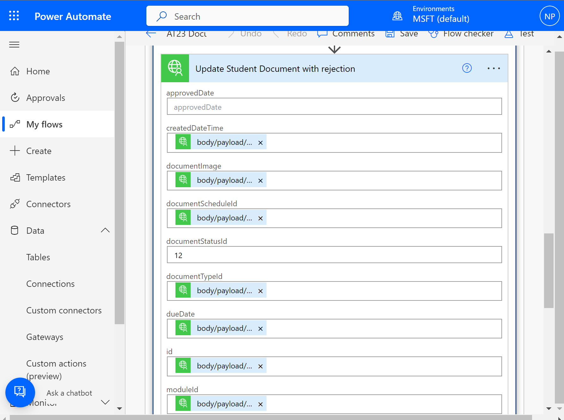Click the Update Student Document action connector icon
Image resolution: width=564 pixels, height=420 pixels.
[x=175, y=68]
